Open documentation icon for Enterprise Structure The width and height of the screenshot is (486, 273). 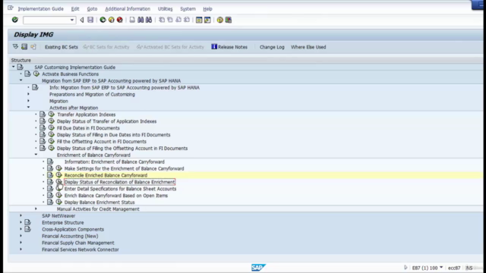[27, 222]
